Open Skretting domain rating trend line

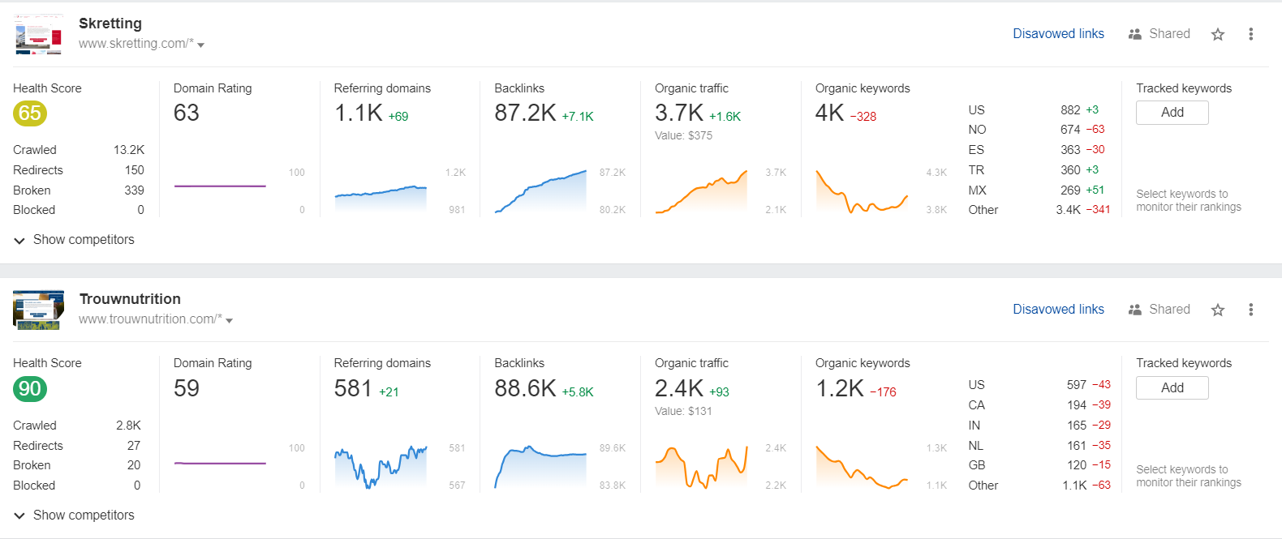pyautogui.click(x=220, y=186)
